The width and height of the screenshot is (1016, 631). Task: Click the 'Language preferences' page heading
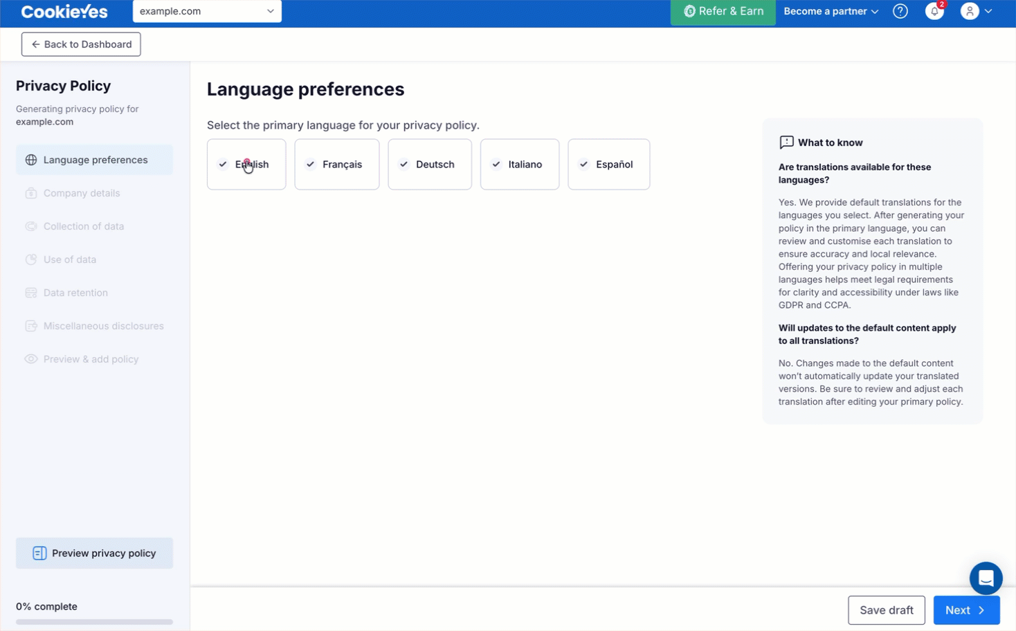pos(305,89)
